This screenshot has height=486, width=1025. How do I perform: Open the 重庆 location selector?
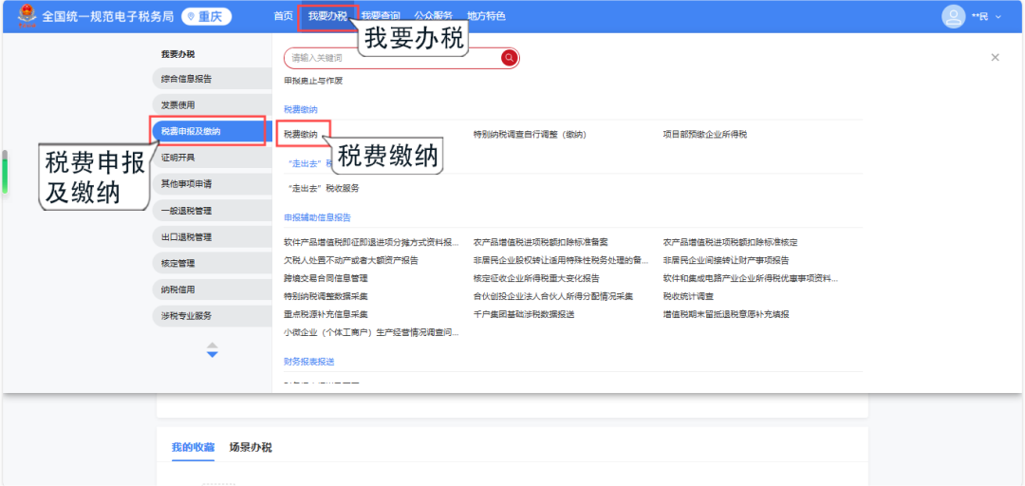click(206, 16)
